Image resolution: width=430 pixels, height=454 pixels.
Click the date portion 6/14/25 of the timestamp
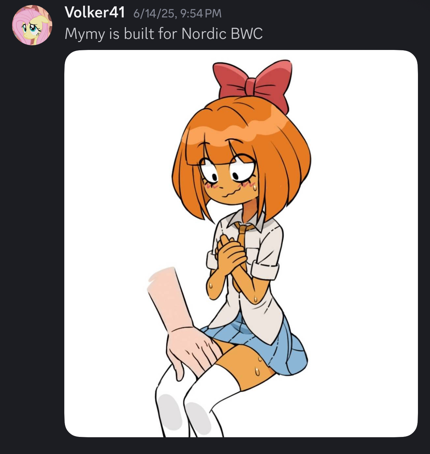154,13
